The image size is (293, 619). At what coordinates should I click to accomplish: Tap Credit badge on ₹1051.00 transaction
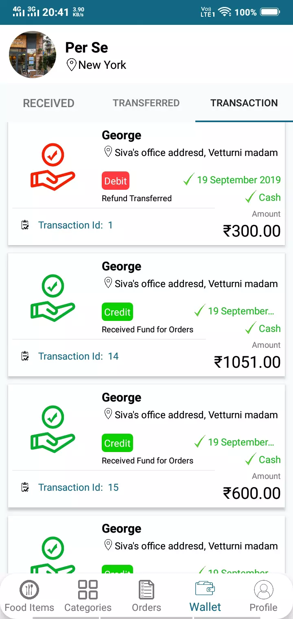(117, 312)
